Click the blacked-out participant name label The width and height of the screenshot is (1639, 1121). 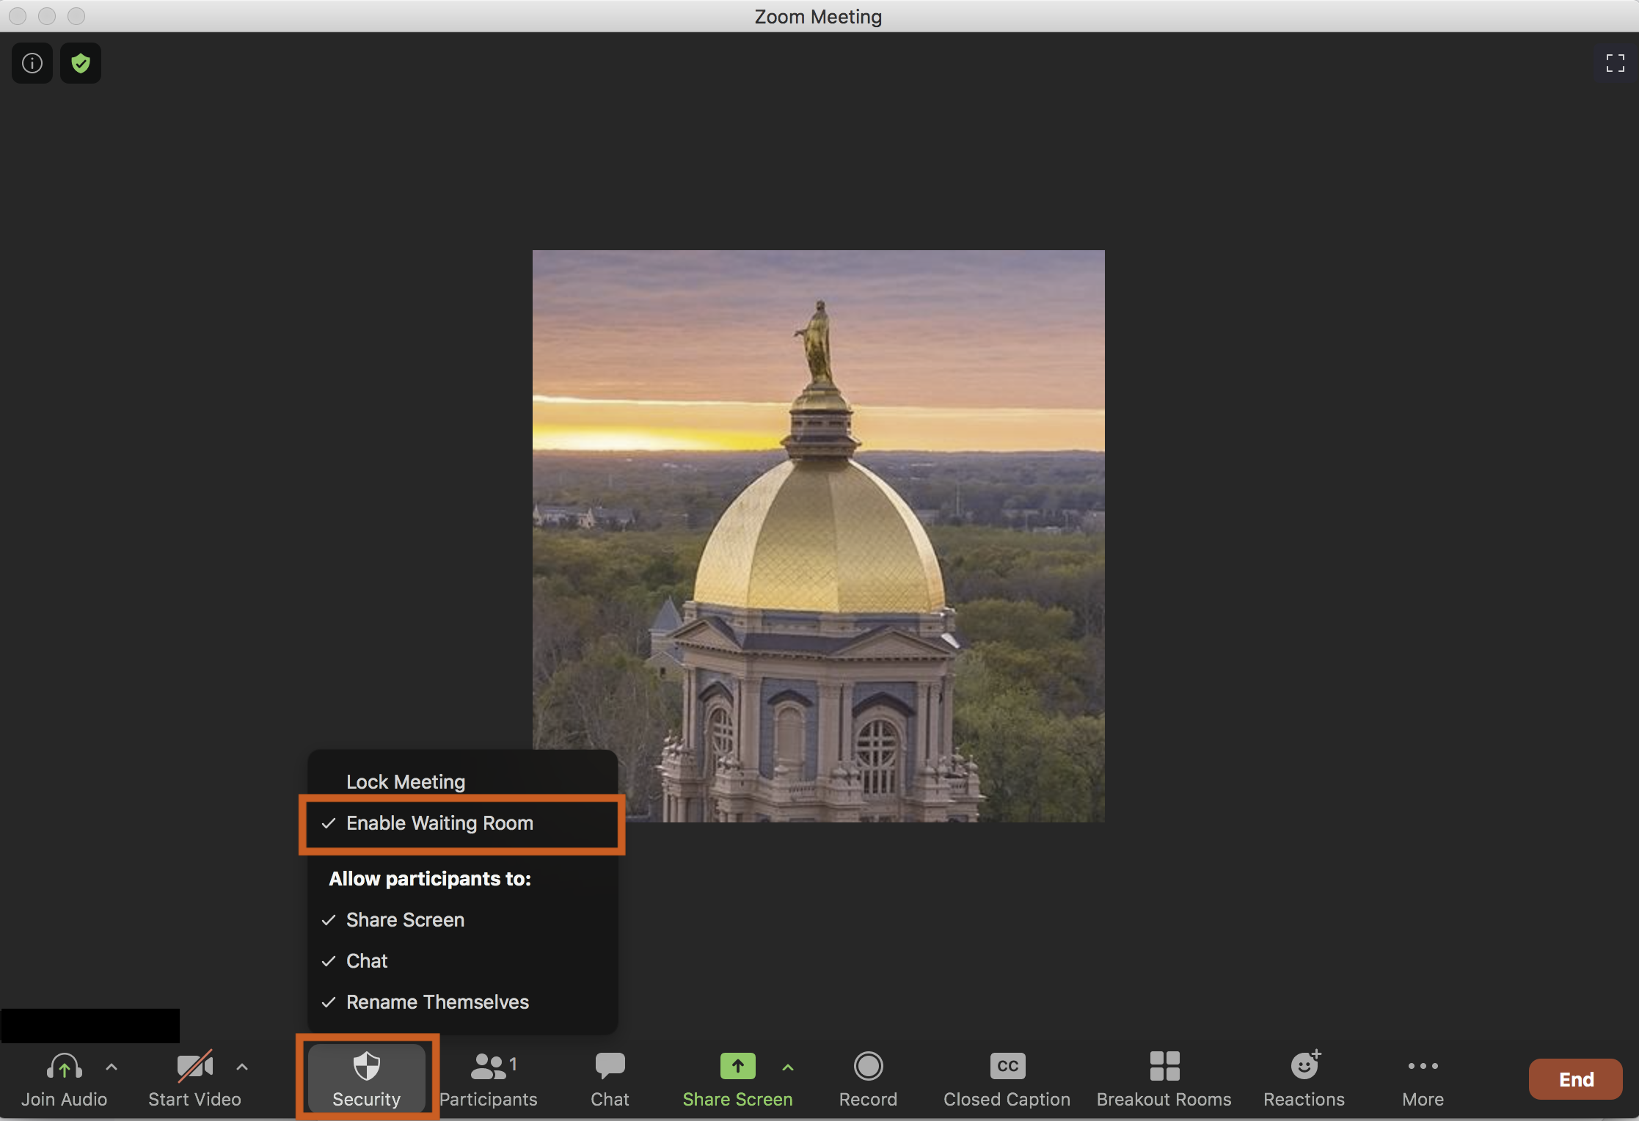point(90,1025)
